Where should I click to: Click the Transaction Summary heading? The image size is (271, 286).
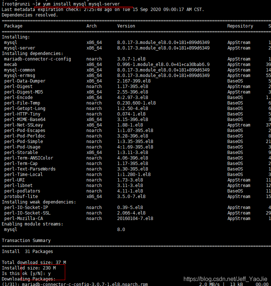(x=26, y=241)
